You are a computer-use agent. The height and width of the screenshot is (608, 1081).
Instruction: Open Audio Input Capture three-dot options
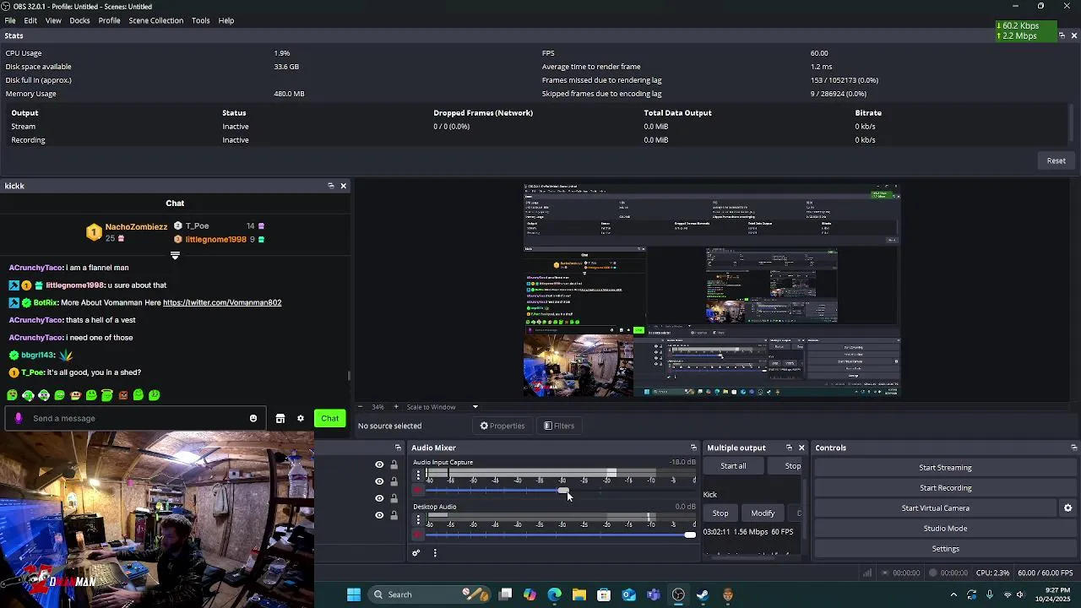(x=417, y=475)
